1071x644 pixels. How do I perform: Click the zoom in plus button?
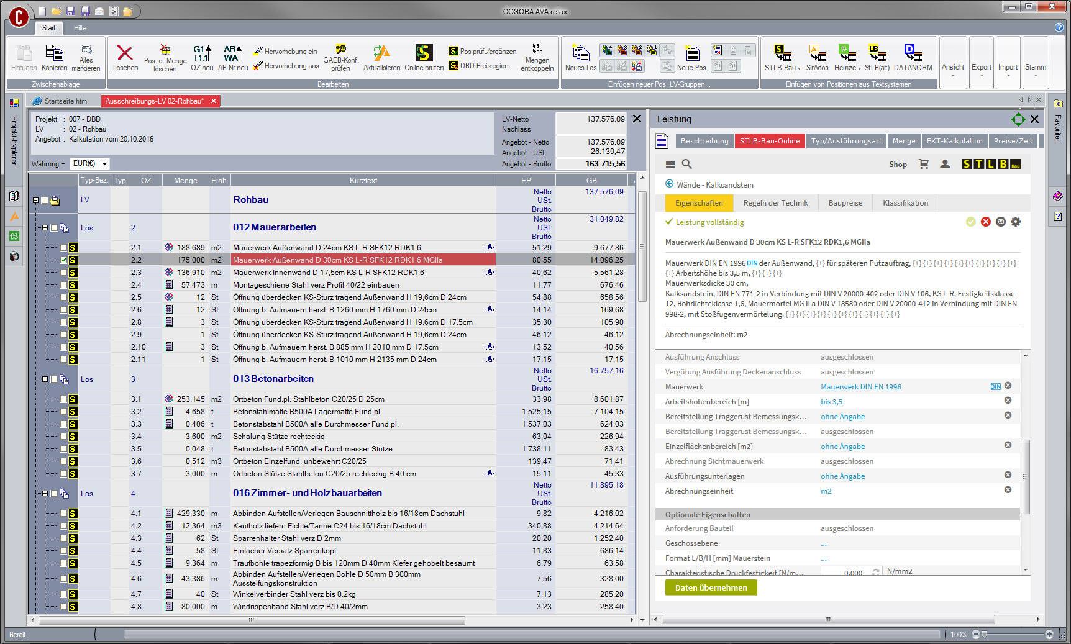[1049, 634]
